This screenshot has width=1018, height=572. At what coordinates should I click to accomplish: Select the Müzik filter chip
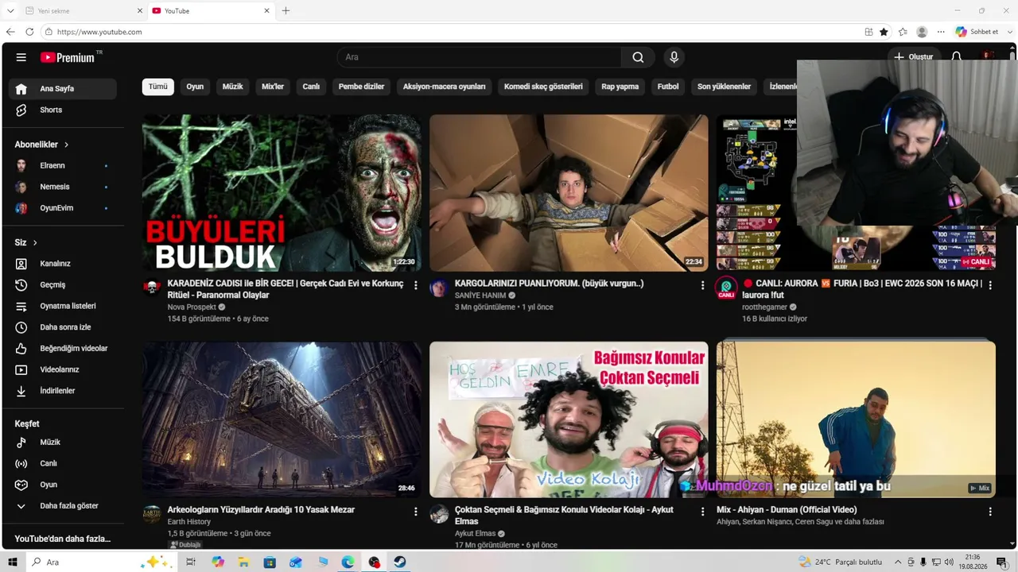pos(232,87)
